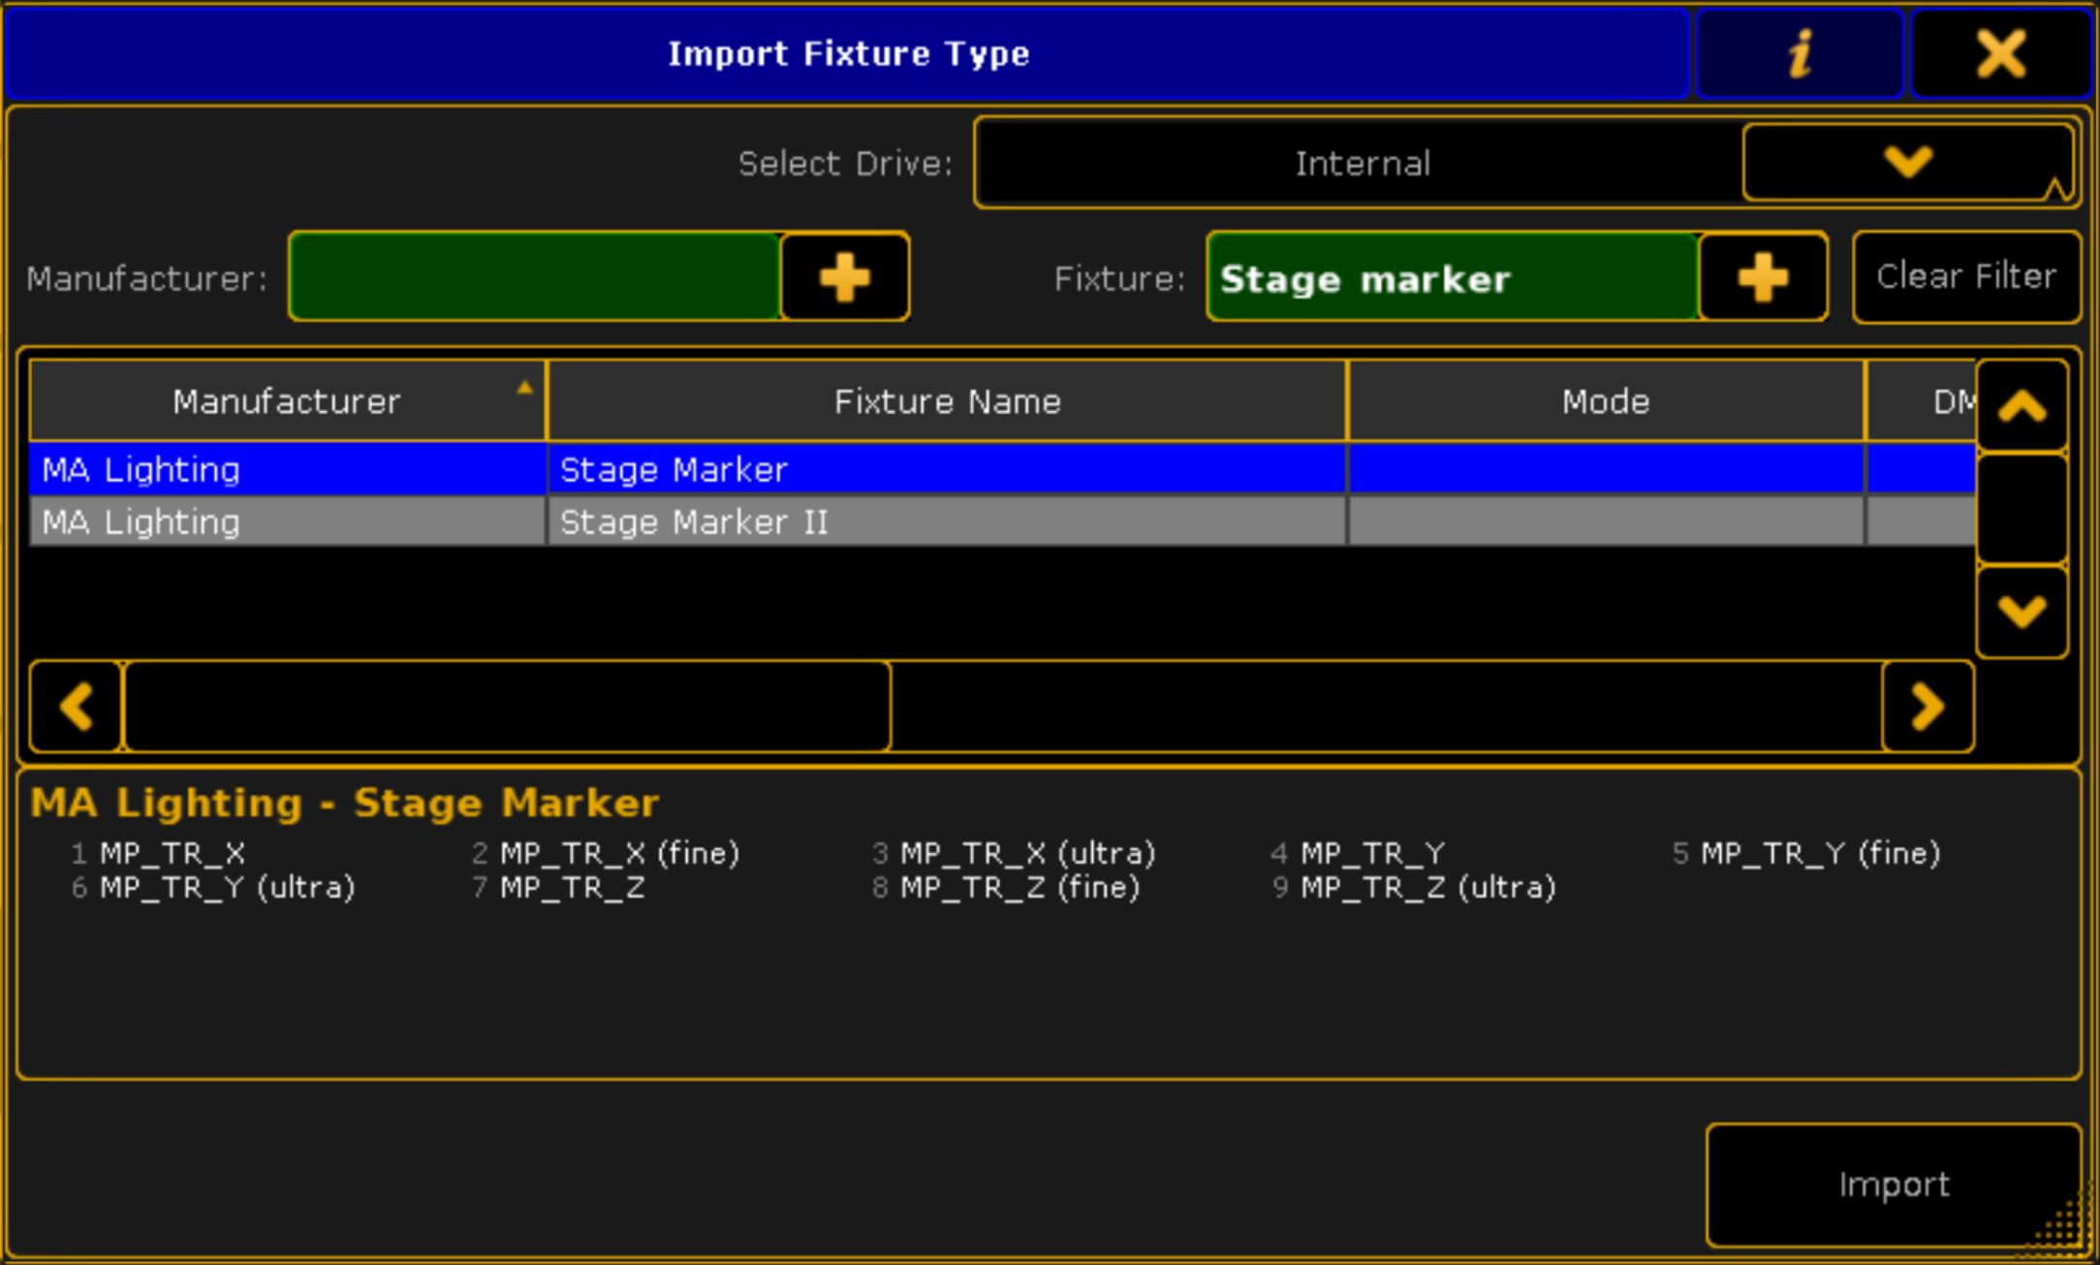Click the plus icon beside Fixture field
The height and width of the screenshot is (1265, 2100).
(1763, 278)
